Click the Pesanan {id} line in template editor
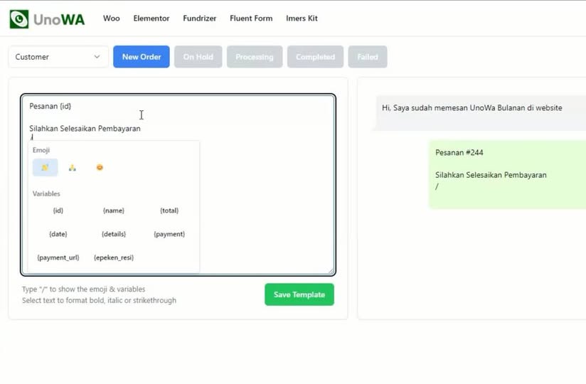Screen dimensions: 586x384 (x=50, y=106)
